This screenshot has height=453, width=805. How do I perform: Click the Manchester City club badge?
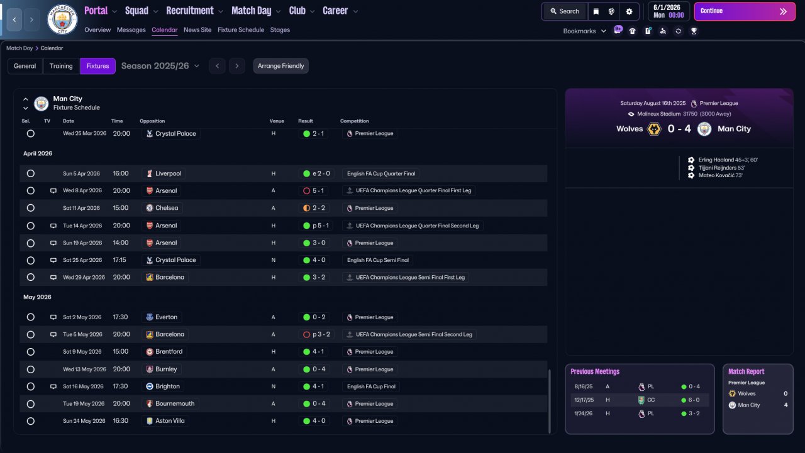coord(62,19)
